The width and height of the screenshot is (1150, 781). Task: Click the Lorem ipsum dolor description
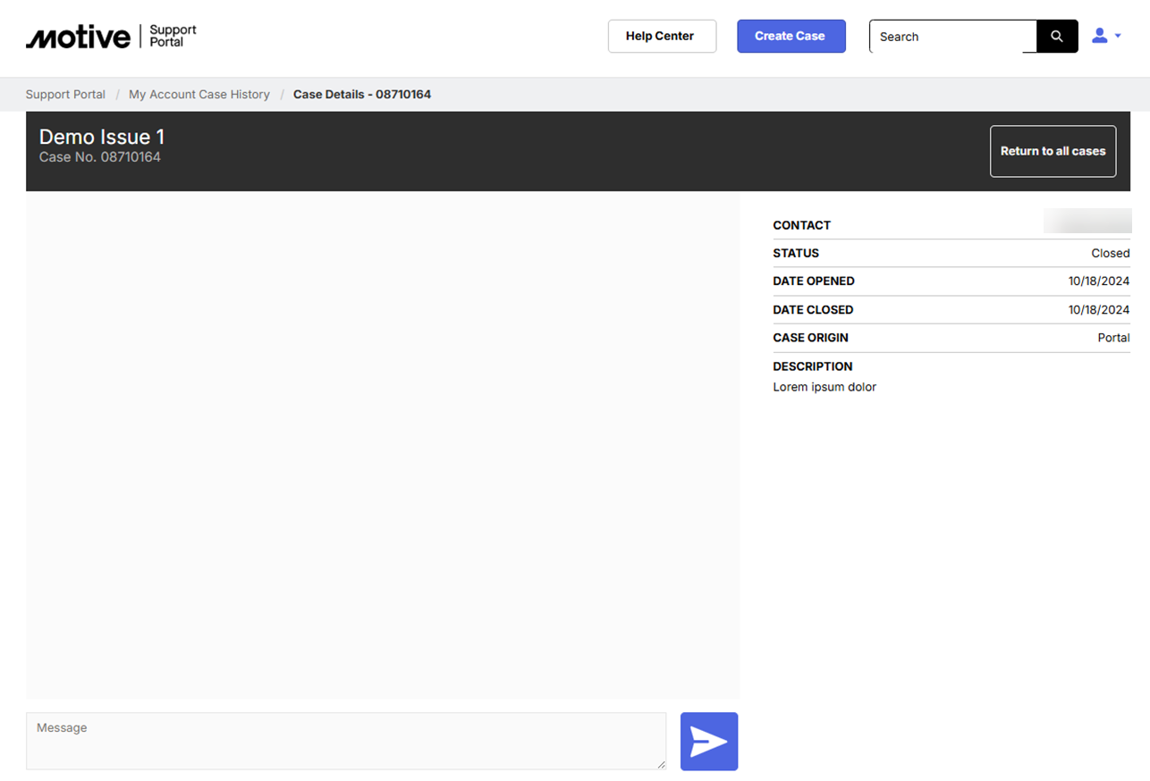point(824,388)
